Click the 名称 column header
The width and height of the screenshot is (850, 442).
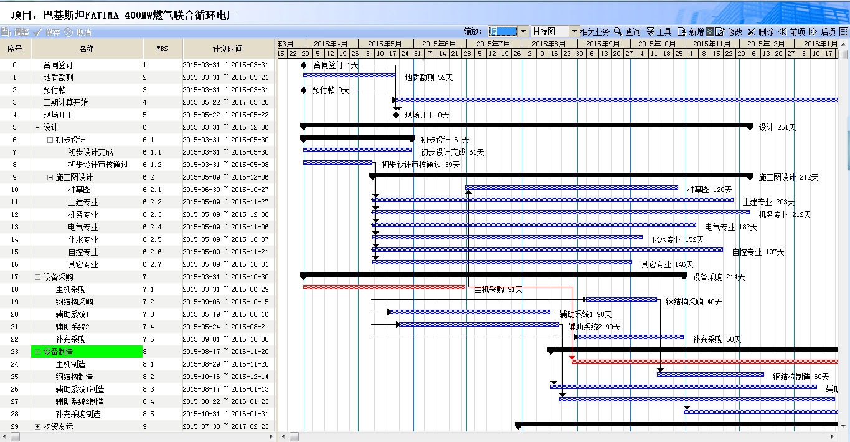point(87,49)
